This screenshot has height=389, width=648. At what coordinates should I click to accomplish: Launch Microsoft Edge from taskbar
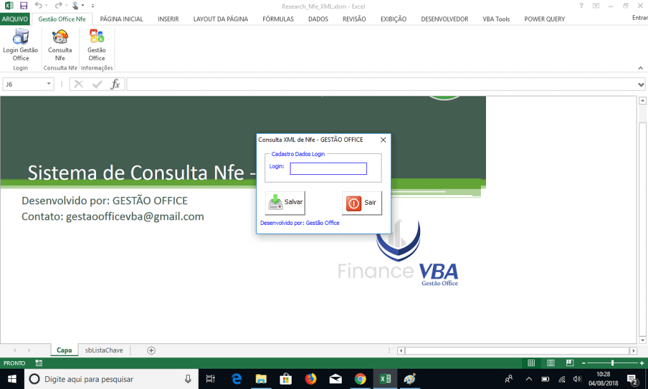[237, 379]
